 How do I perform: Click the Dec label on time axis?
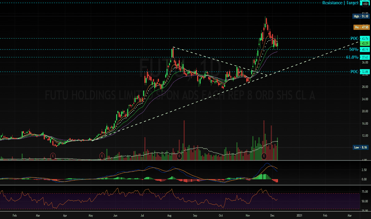(272, 215)
